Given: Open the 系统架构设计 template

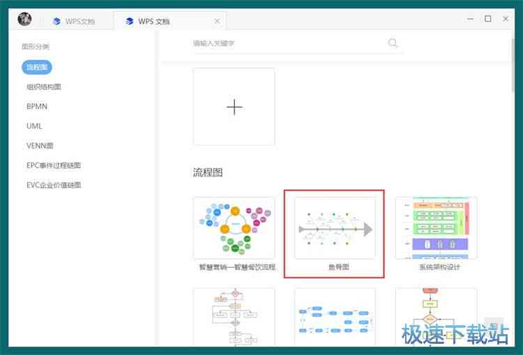Looking at the screenshot, I should [x=437, y=228].
